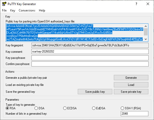Open the Key menu
The width and height of the screenshot is (154, 120).
pos(13,10)
